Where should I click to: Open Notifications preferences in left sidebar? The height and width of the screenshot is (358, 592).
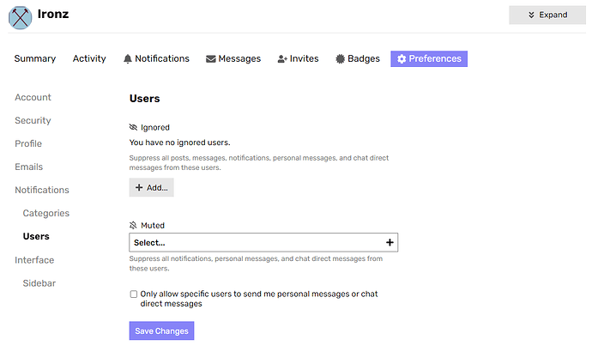pyautogui.click(x=42, y=190)
